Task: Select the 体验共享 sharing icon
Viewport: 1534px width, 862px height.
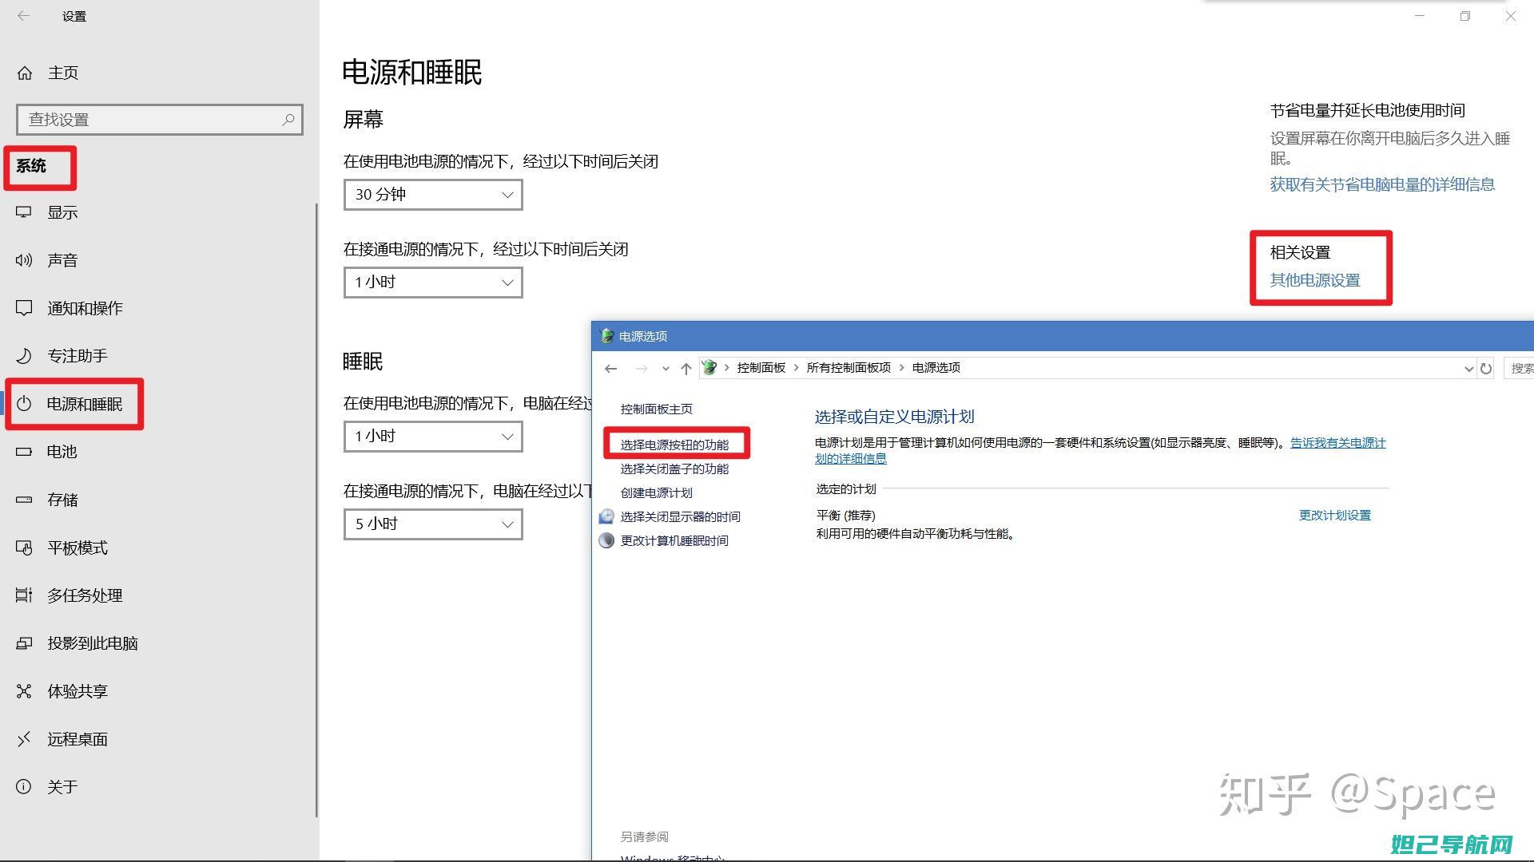Action: (x=24, y=691)
